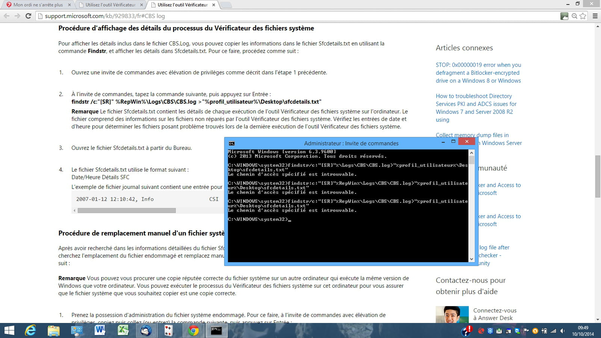Click the page scrollbar up arrow
The width and height of the screenshot is (601, 338).
598,26
